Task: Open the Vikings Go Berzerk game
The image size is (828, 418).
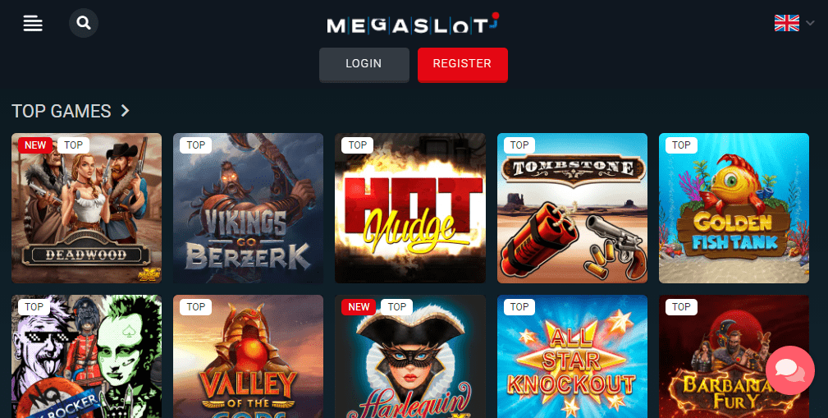Action: (248, 209)
